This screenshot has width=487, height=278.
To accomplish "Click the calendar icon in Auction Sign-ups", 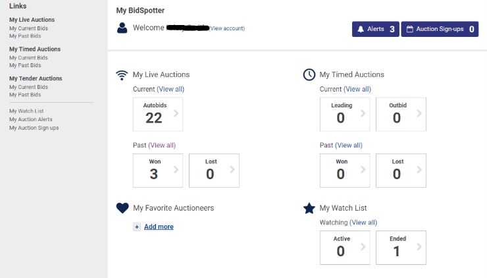I will 409,29.
